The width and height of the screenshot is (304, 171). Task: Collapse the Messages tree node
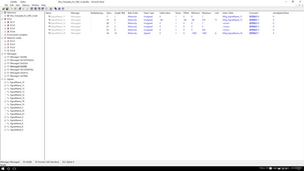(2, 54)
